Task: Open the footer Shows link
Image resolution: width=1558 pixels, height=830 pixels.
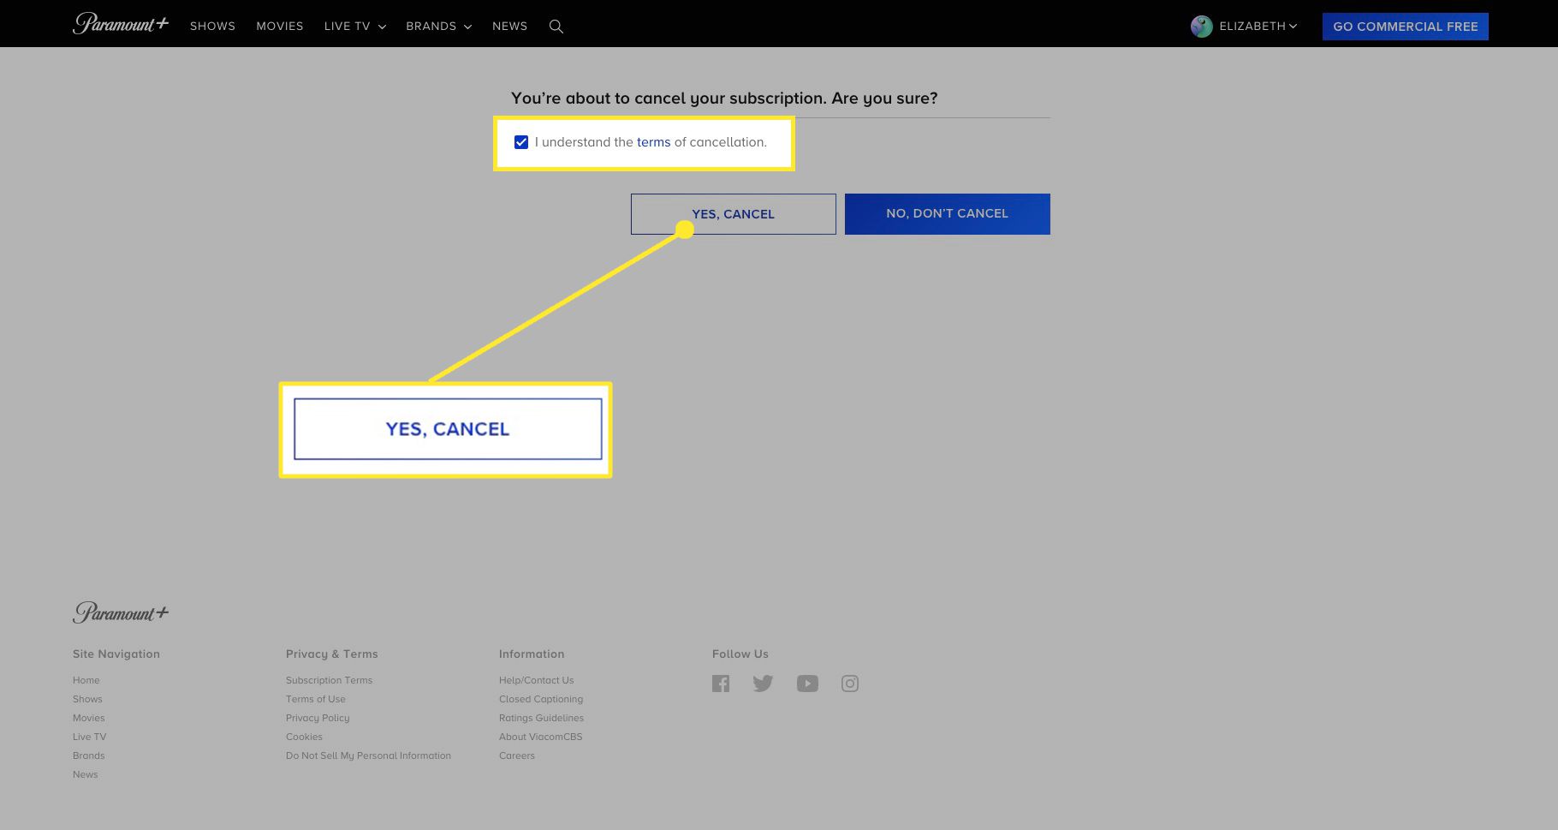Action: (x=87, y=699)
